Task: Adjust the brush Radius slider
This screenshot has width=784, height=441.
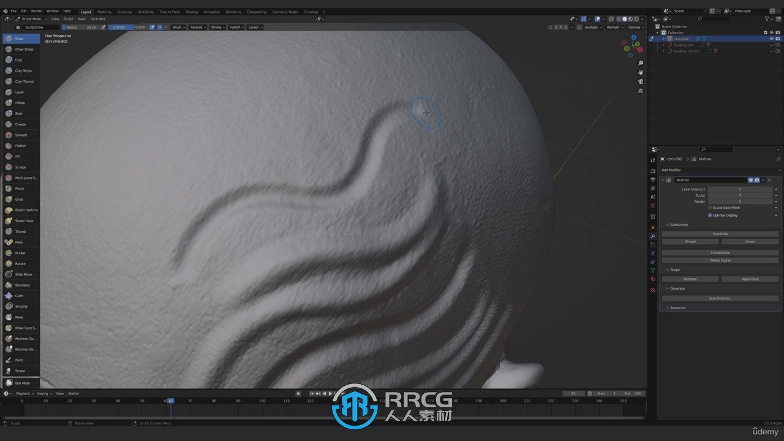Action: (x=81, y=27)
